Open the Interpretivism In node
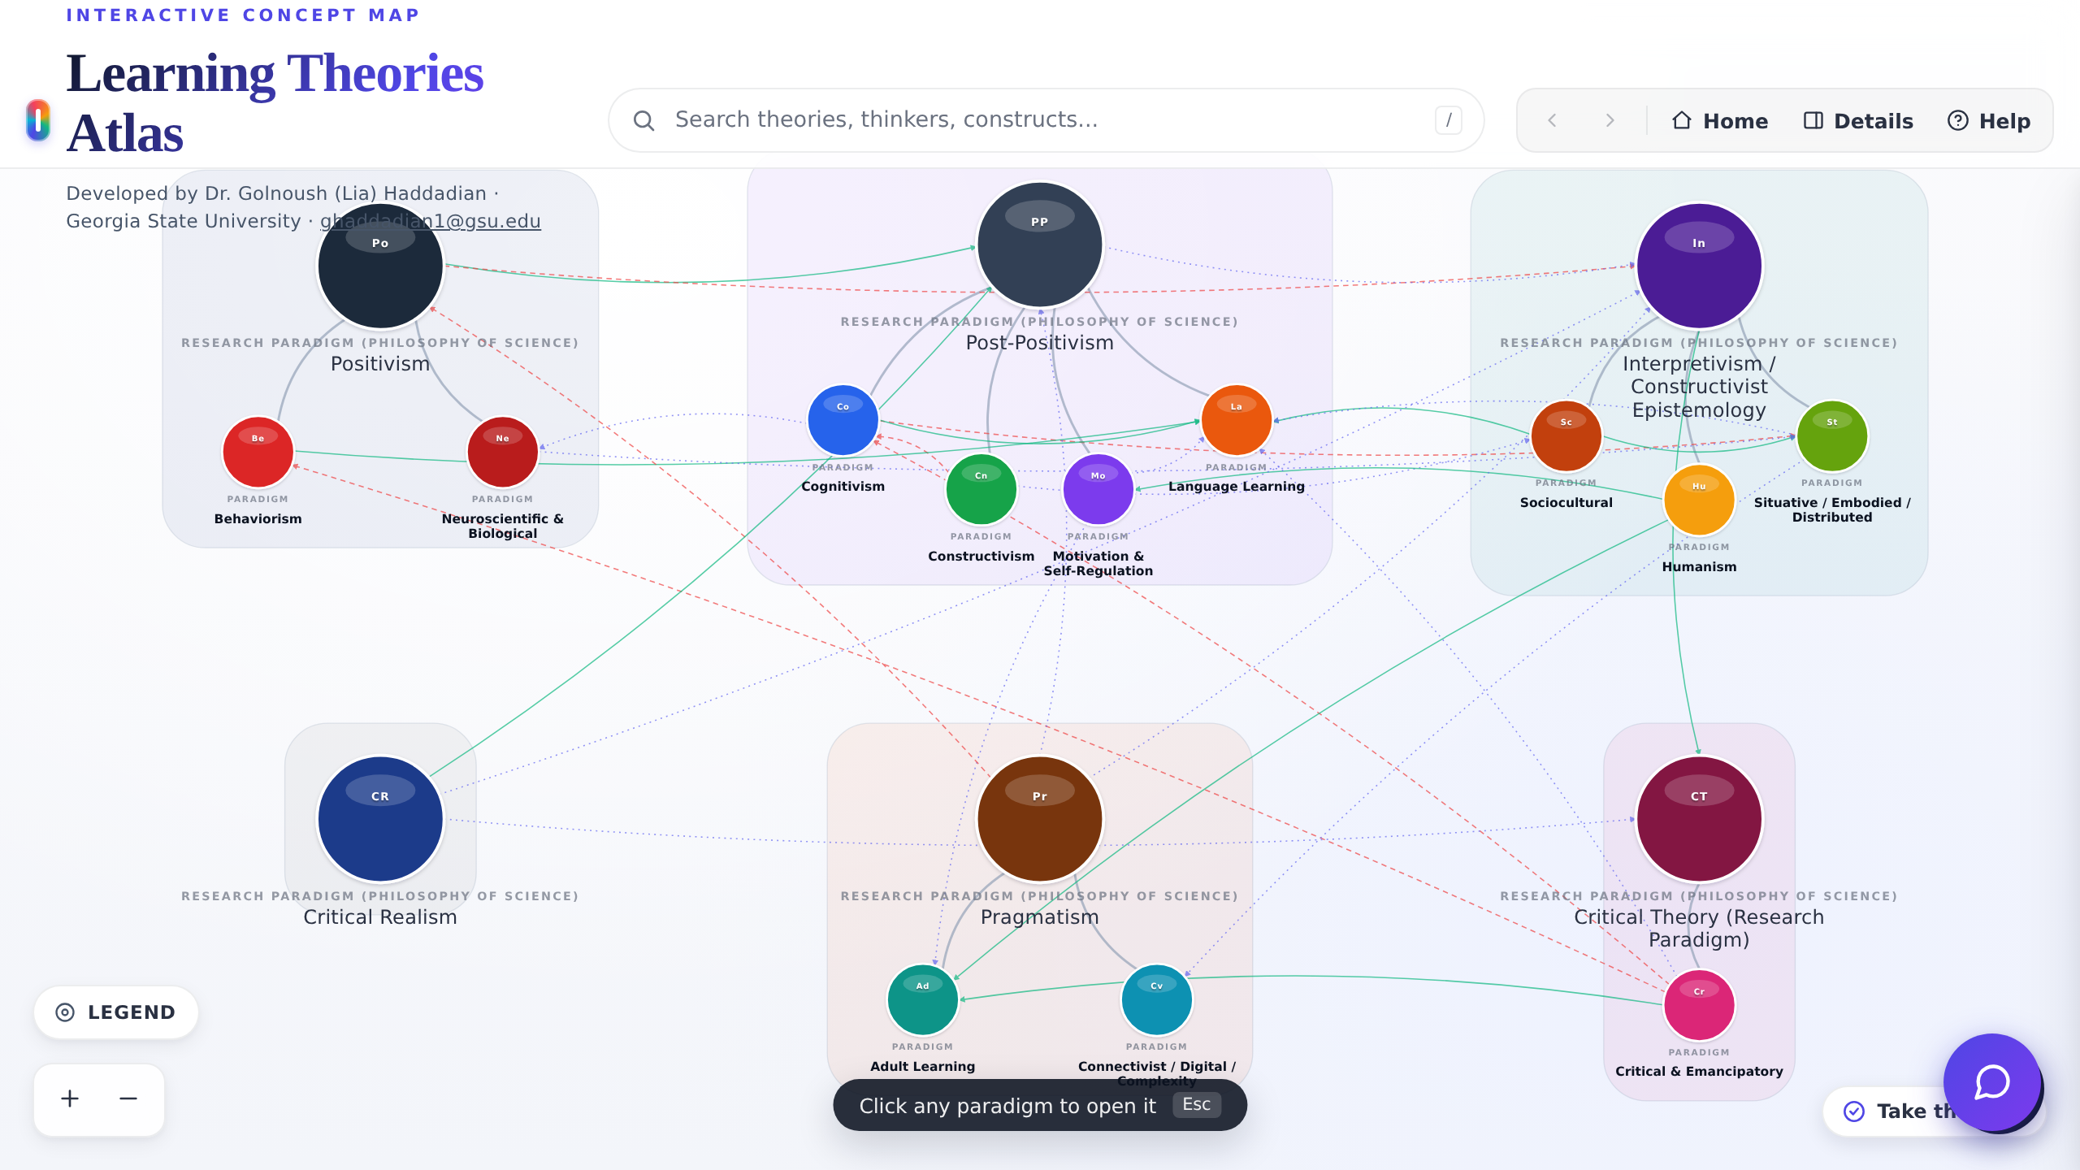 pos(1699,266)
